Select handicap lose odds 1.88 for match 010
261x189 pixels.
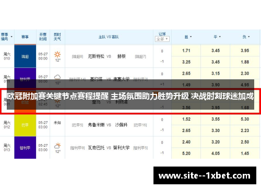point(245,62)
